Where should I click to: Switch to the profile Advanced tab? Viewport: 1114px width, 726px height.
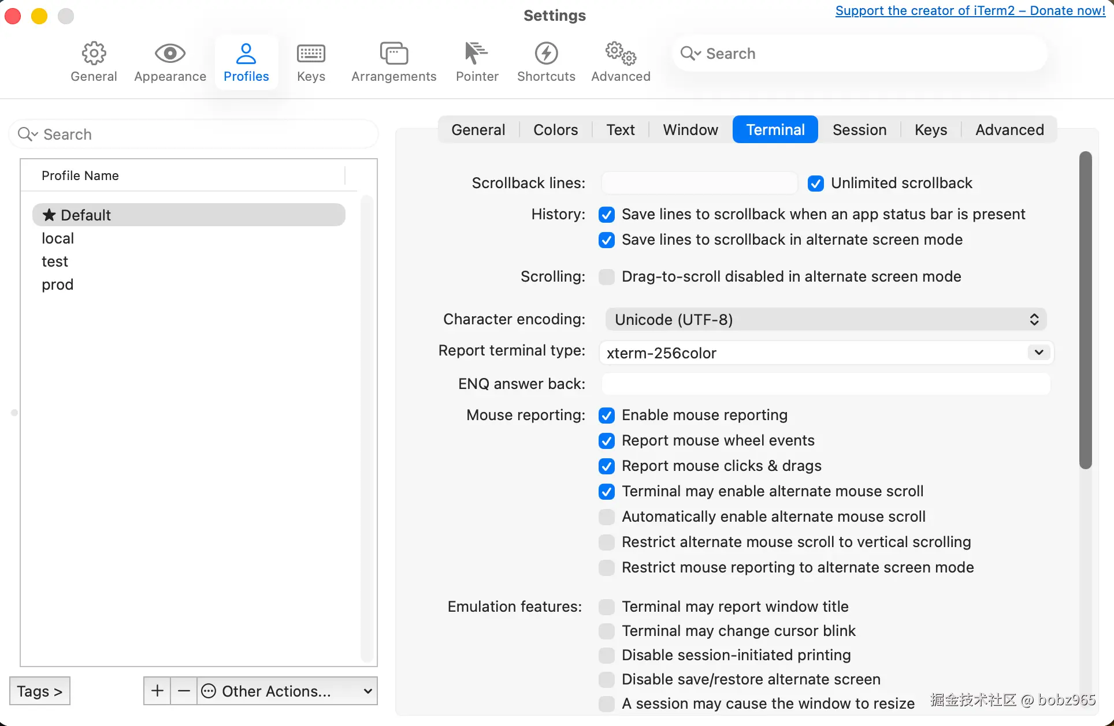tap(1009, 130)
